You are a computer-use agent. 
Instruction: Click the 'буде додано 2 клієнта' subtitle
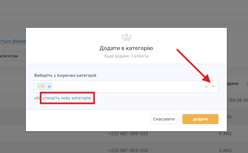(126, 56)
